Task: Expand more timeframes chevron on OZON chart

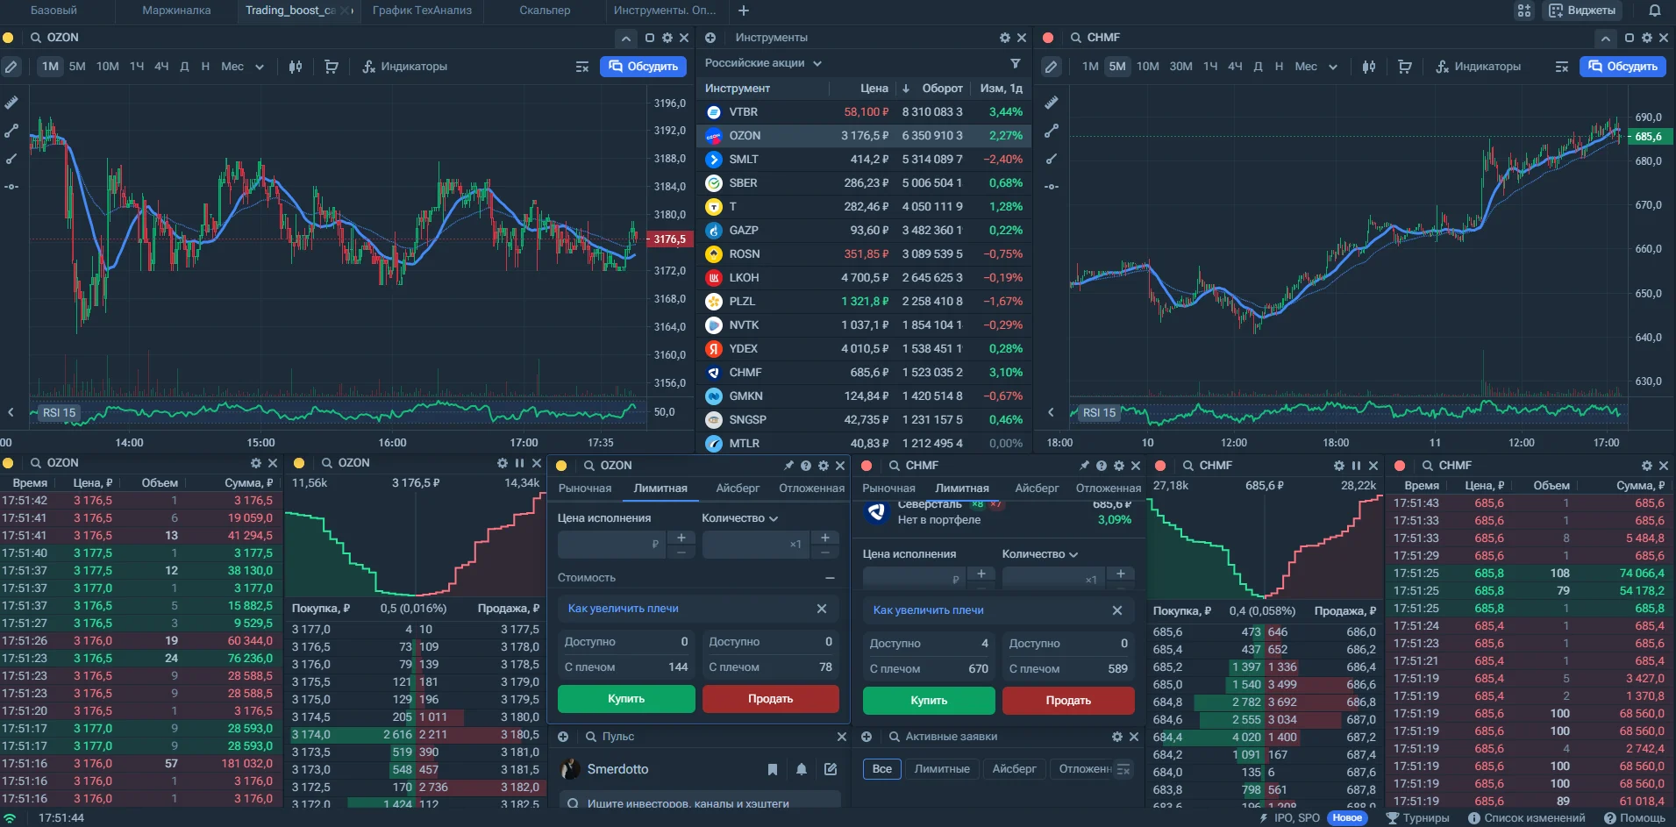Action: (x=260, y=67)
